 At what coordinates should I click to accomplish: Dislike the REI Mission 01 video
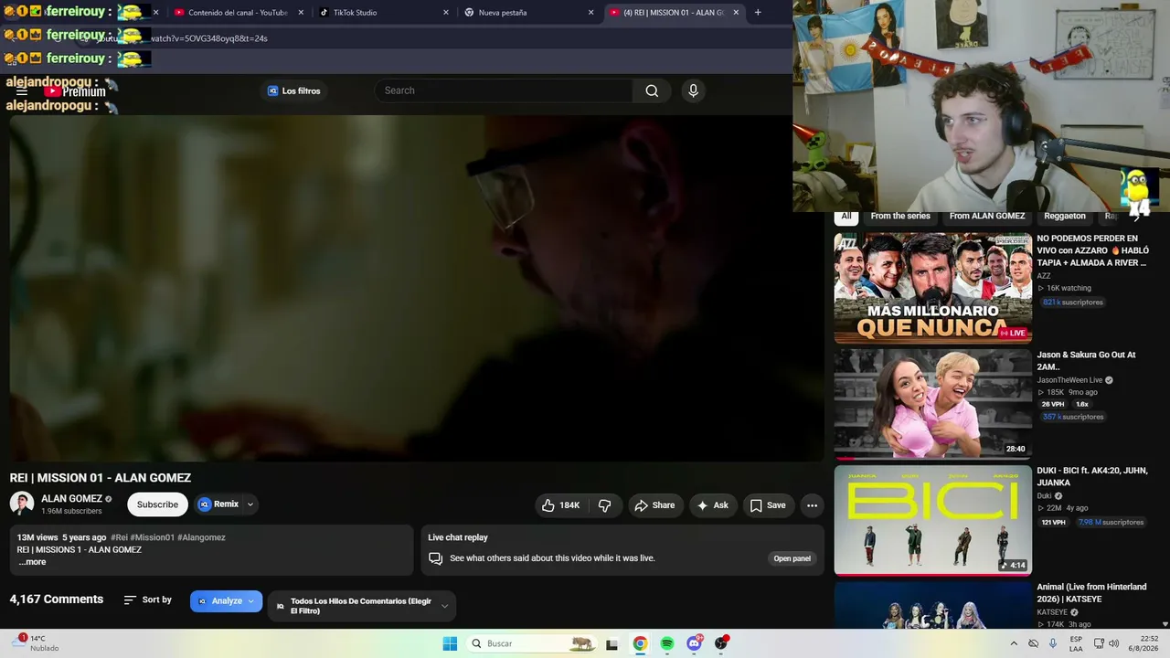pyautogui.click(x=604, y=505)
